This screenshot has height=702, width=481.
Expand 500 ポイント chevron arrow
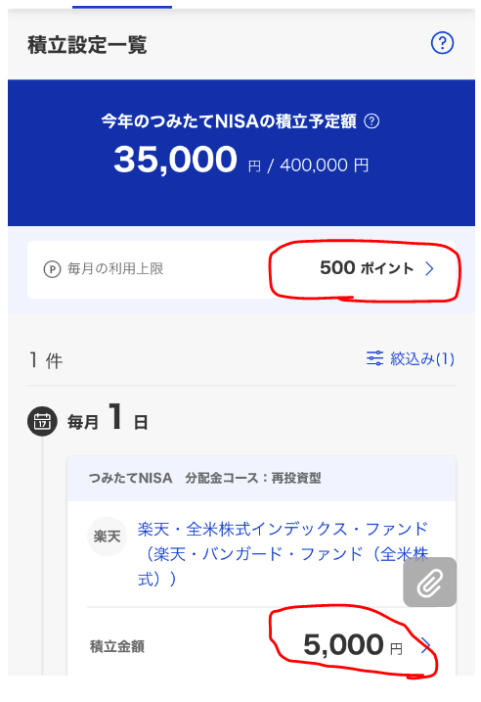pyautogui.click(x=429, y=268)
